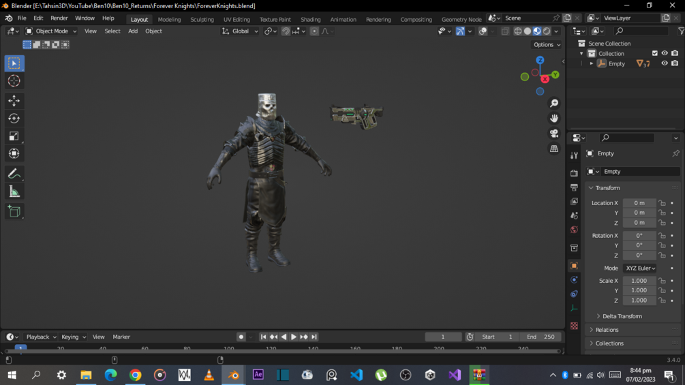
Task: Activate the Rotate tool
Action: [14, 119]
